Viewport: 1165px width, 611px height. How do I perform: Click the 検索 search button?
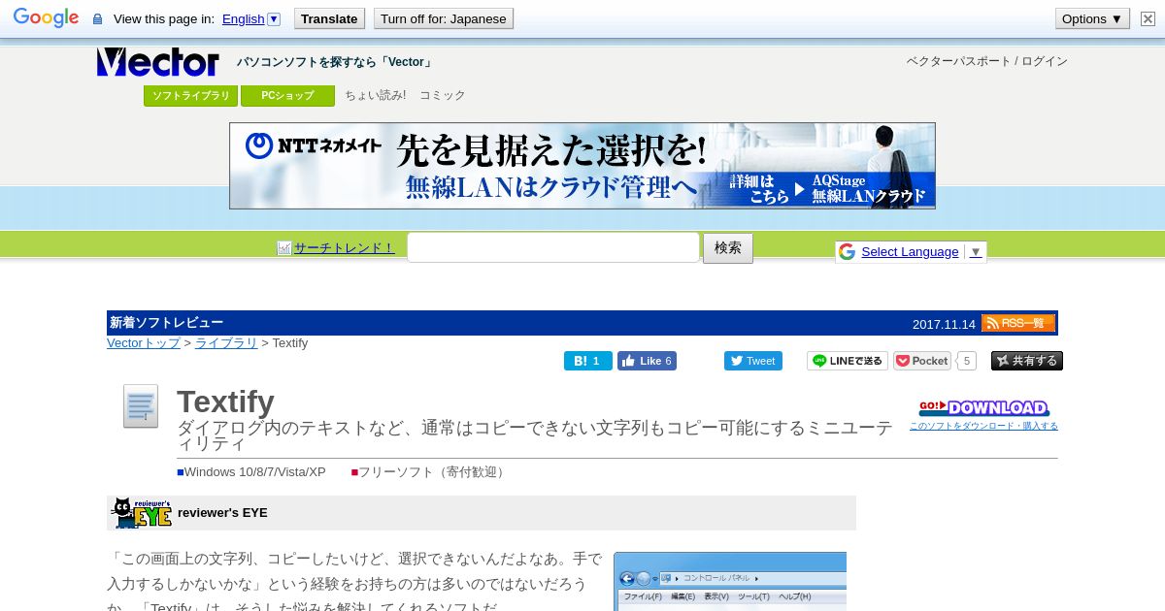[x=728, y=248]
